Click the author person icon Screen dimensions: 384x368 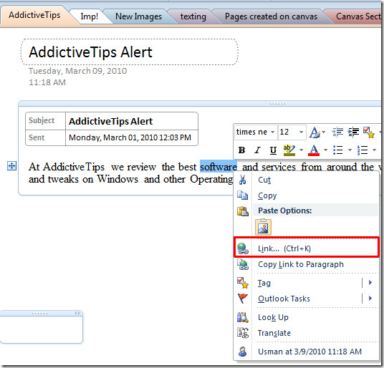tap(243, 352)
